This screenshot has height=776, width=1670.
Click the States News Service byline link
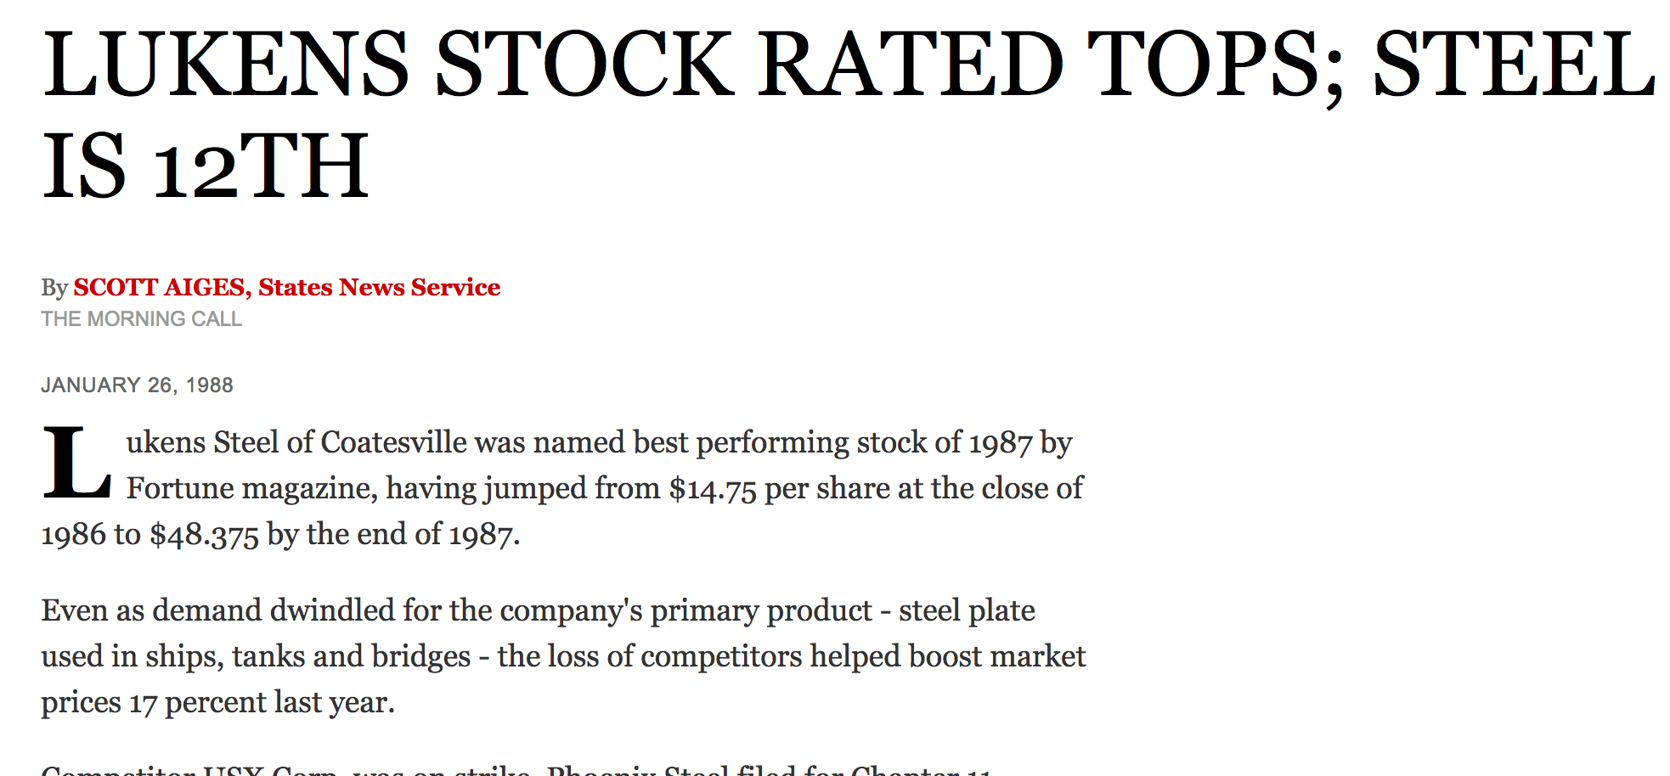(x=379, y=288)
